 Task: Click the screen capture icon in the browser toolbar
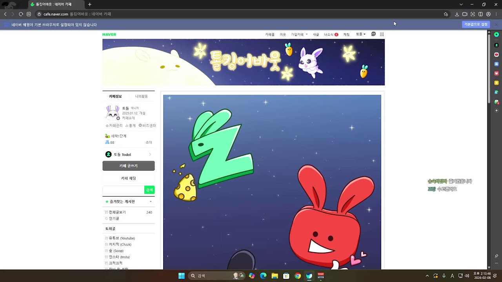click(473, 14)
